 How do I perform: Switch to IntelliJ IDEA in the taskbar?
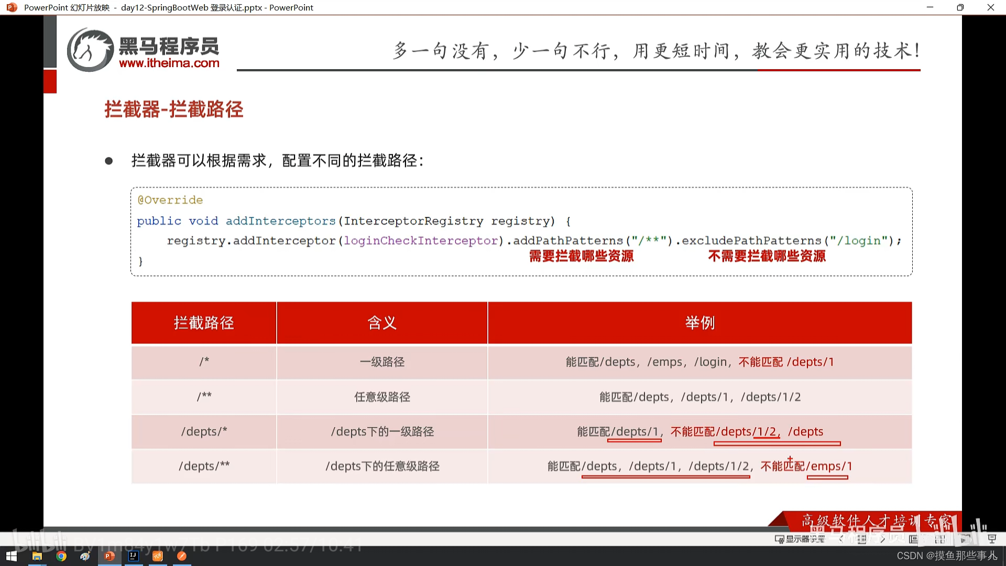point(134,556)
